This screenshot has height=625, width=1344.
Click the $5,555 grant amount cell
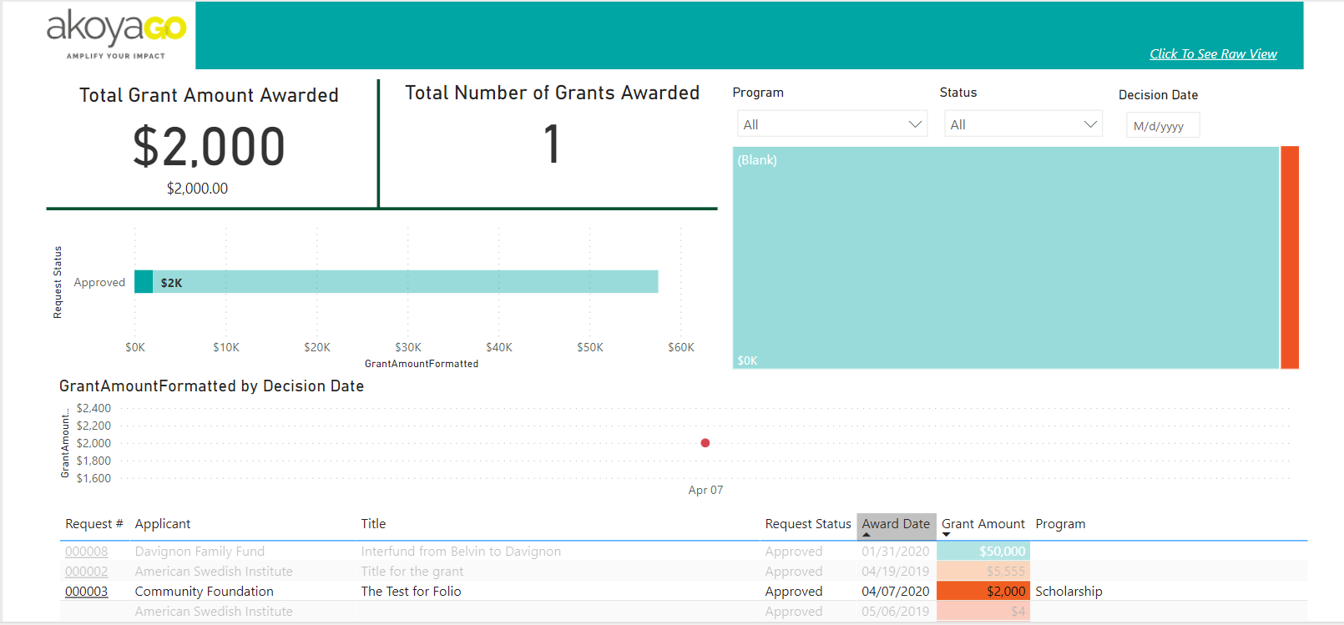point(983,572)
